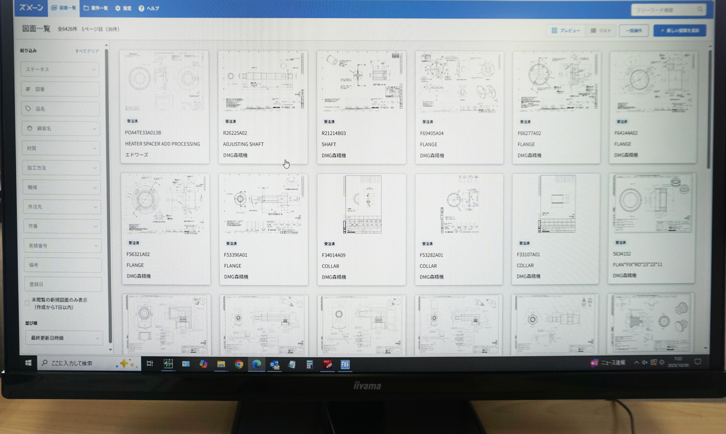Click the ズメーン logo in the header

(31, 8)
